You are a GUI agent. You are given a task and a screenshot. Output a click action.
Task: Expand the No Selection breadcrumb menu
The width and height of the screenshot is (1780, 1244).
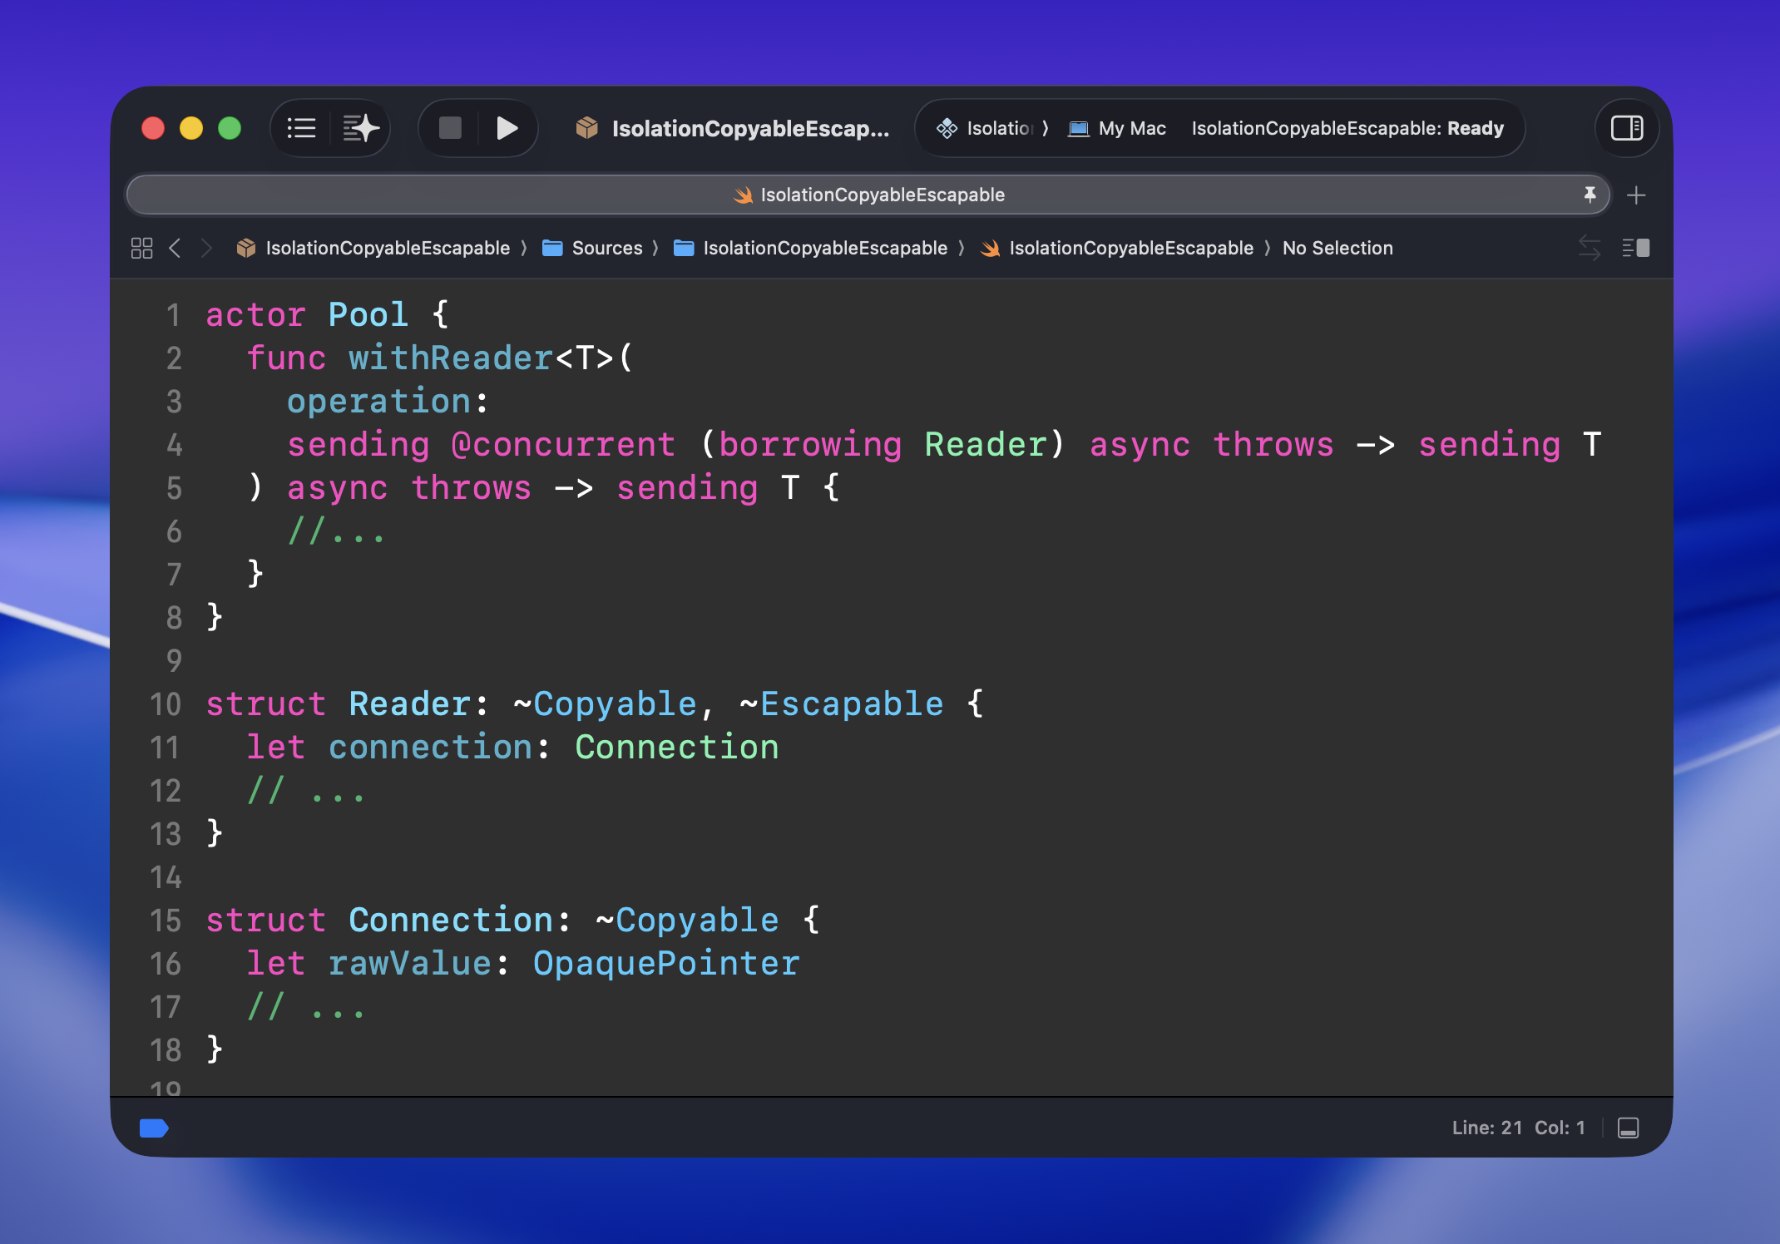click(x=1337, y=248)
